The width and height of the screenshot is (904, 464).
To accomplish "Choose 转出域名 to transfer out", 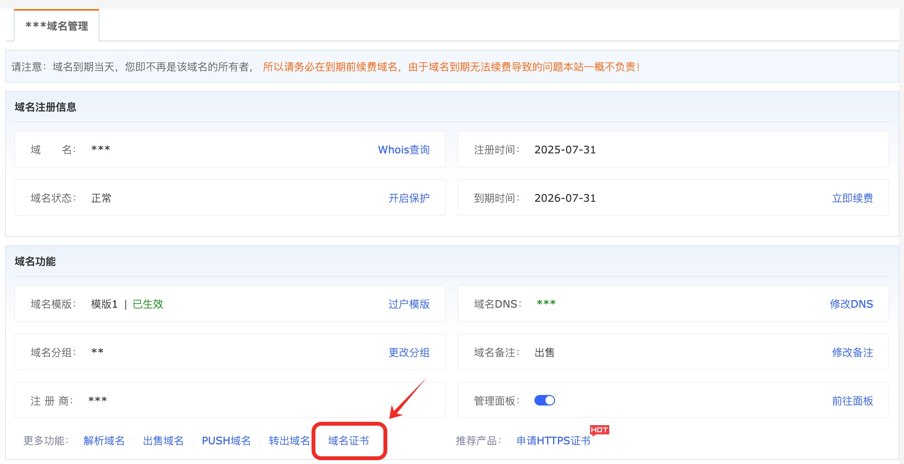I will click(289, 441).
